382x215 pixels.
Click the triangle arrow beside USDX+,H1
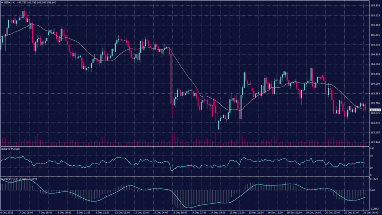click(2, 3)
